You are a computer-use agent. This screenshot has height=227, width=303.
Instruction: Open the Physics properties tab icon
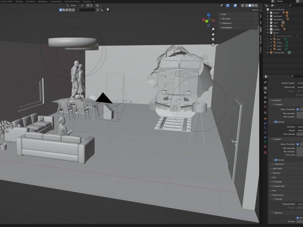tap(265, 133)
